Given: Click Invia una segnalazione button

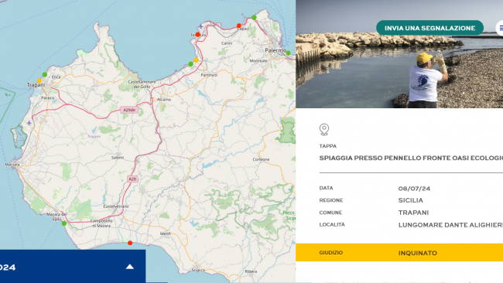Looking at the screenshot, I should [429, 28].
